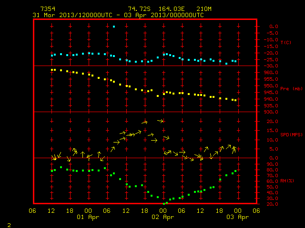Select the 03 Apr date label
The height and width of the screenshot is (228, 305).
tap(237, 217)
